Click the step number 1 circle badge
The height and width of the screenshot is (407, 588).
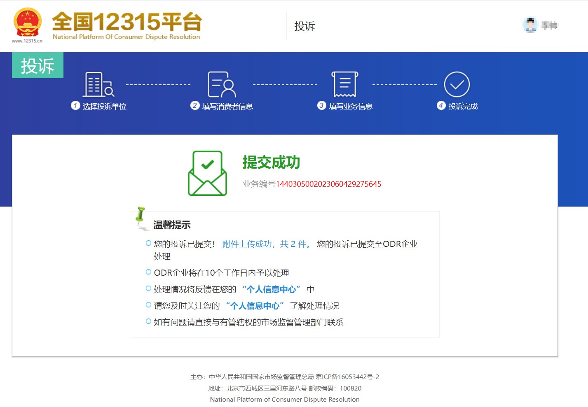(x=75, y=105)
